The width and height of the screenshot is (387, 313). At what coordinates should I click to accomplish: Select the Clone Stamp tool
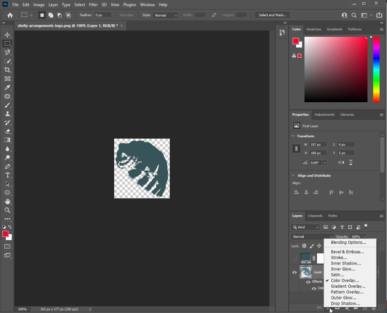click(x=7, y=112)
